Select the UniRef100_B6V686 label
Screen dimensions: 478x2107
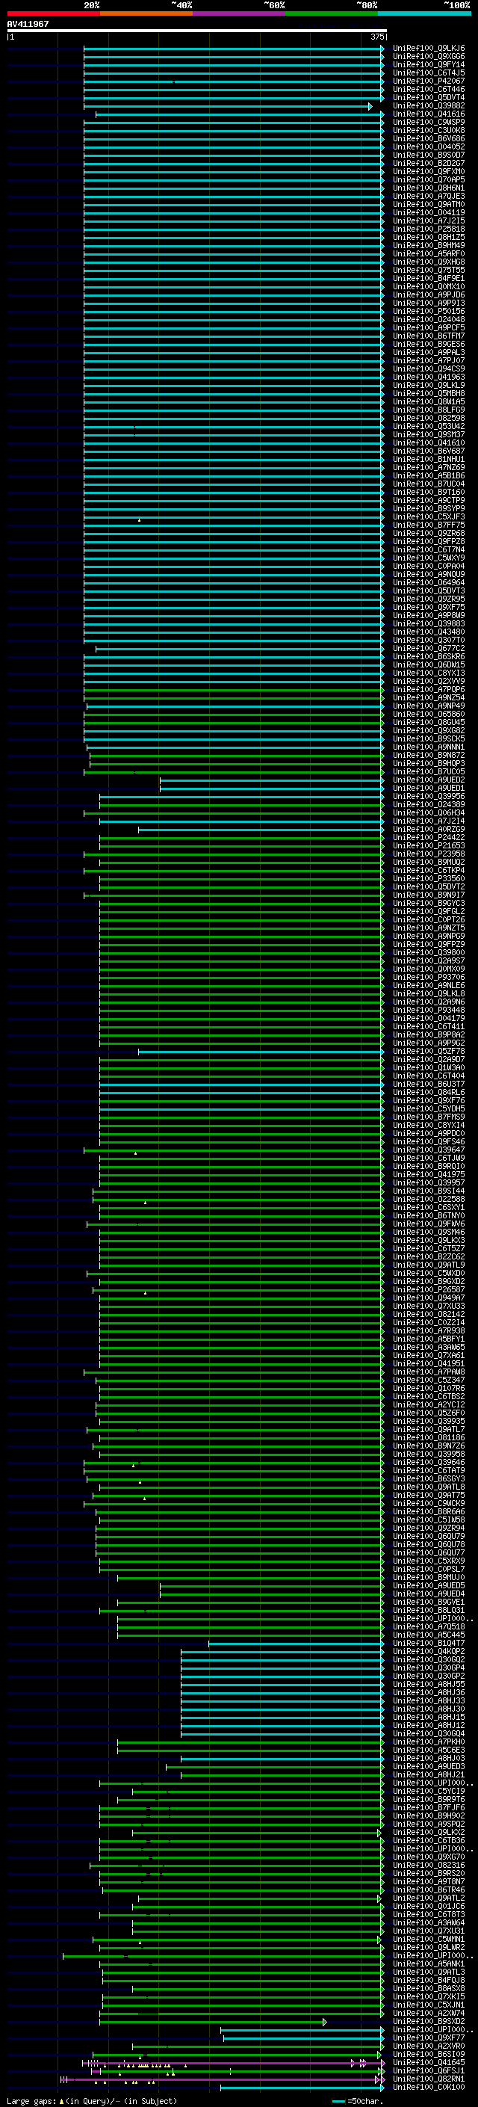(429, 139)
